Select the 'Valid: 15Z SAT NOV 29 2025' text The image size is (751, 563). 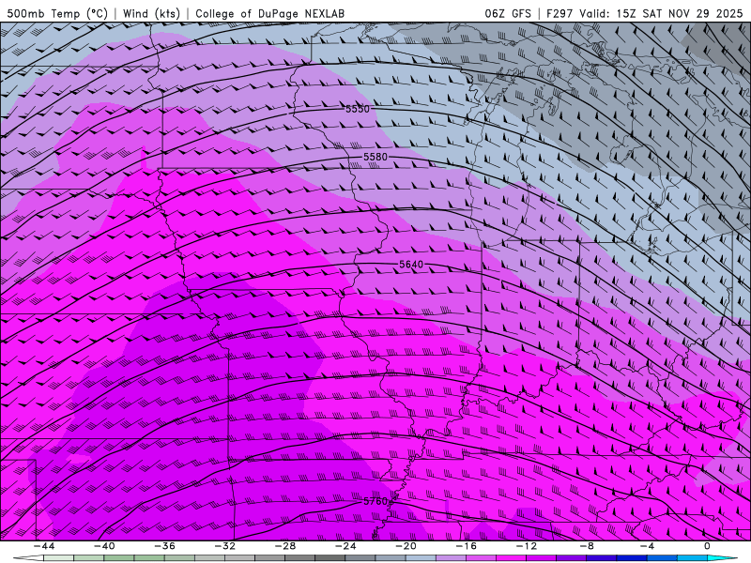coord(661,14)
